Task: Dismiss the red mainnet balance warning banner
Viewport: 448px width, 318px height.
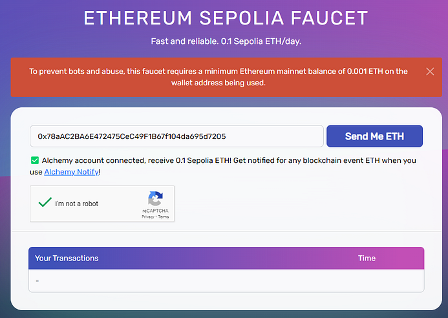Action: pyautogui.click(x=430, y=72)
